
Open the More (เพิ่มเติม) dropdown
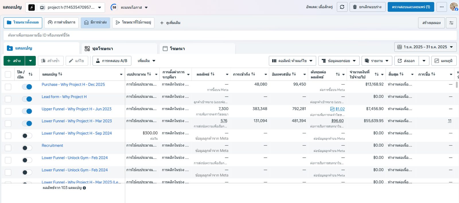(146, 61)
